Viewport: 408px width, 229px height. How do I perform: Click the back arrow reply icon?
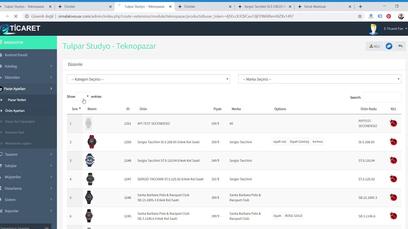[400, 46]
